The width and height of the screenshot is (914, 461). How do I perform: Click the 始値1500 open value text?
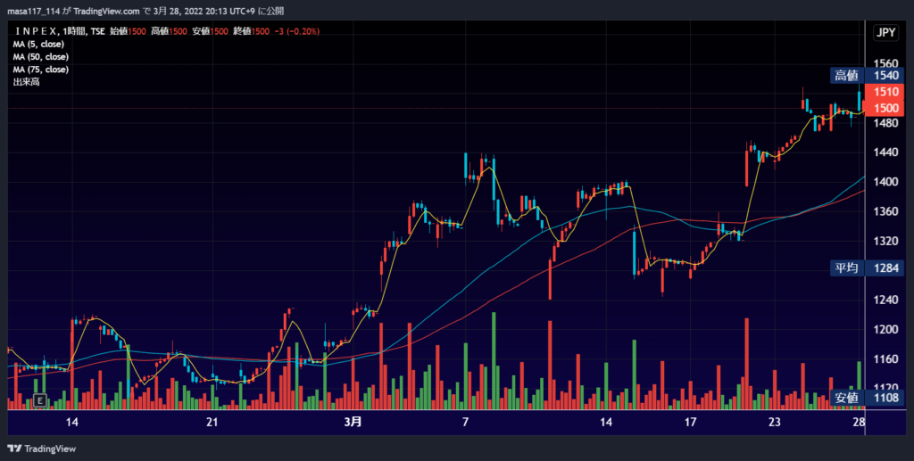tap(128, 31)
